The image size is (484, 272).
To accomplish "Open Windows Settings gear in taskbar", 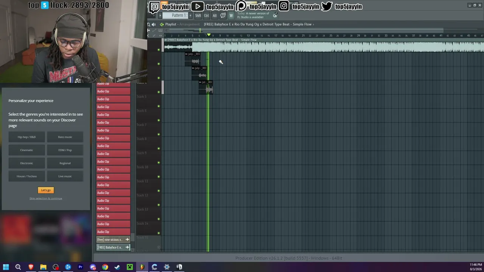I will point(167,267).
